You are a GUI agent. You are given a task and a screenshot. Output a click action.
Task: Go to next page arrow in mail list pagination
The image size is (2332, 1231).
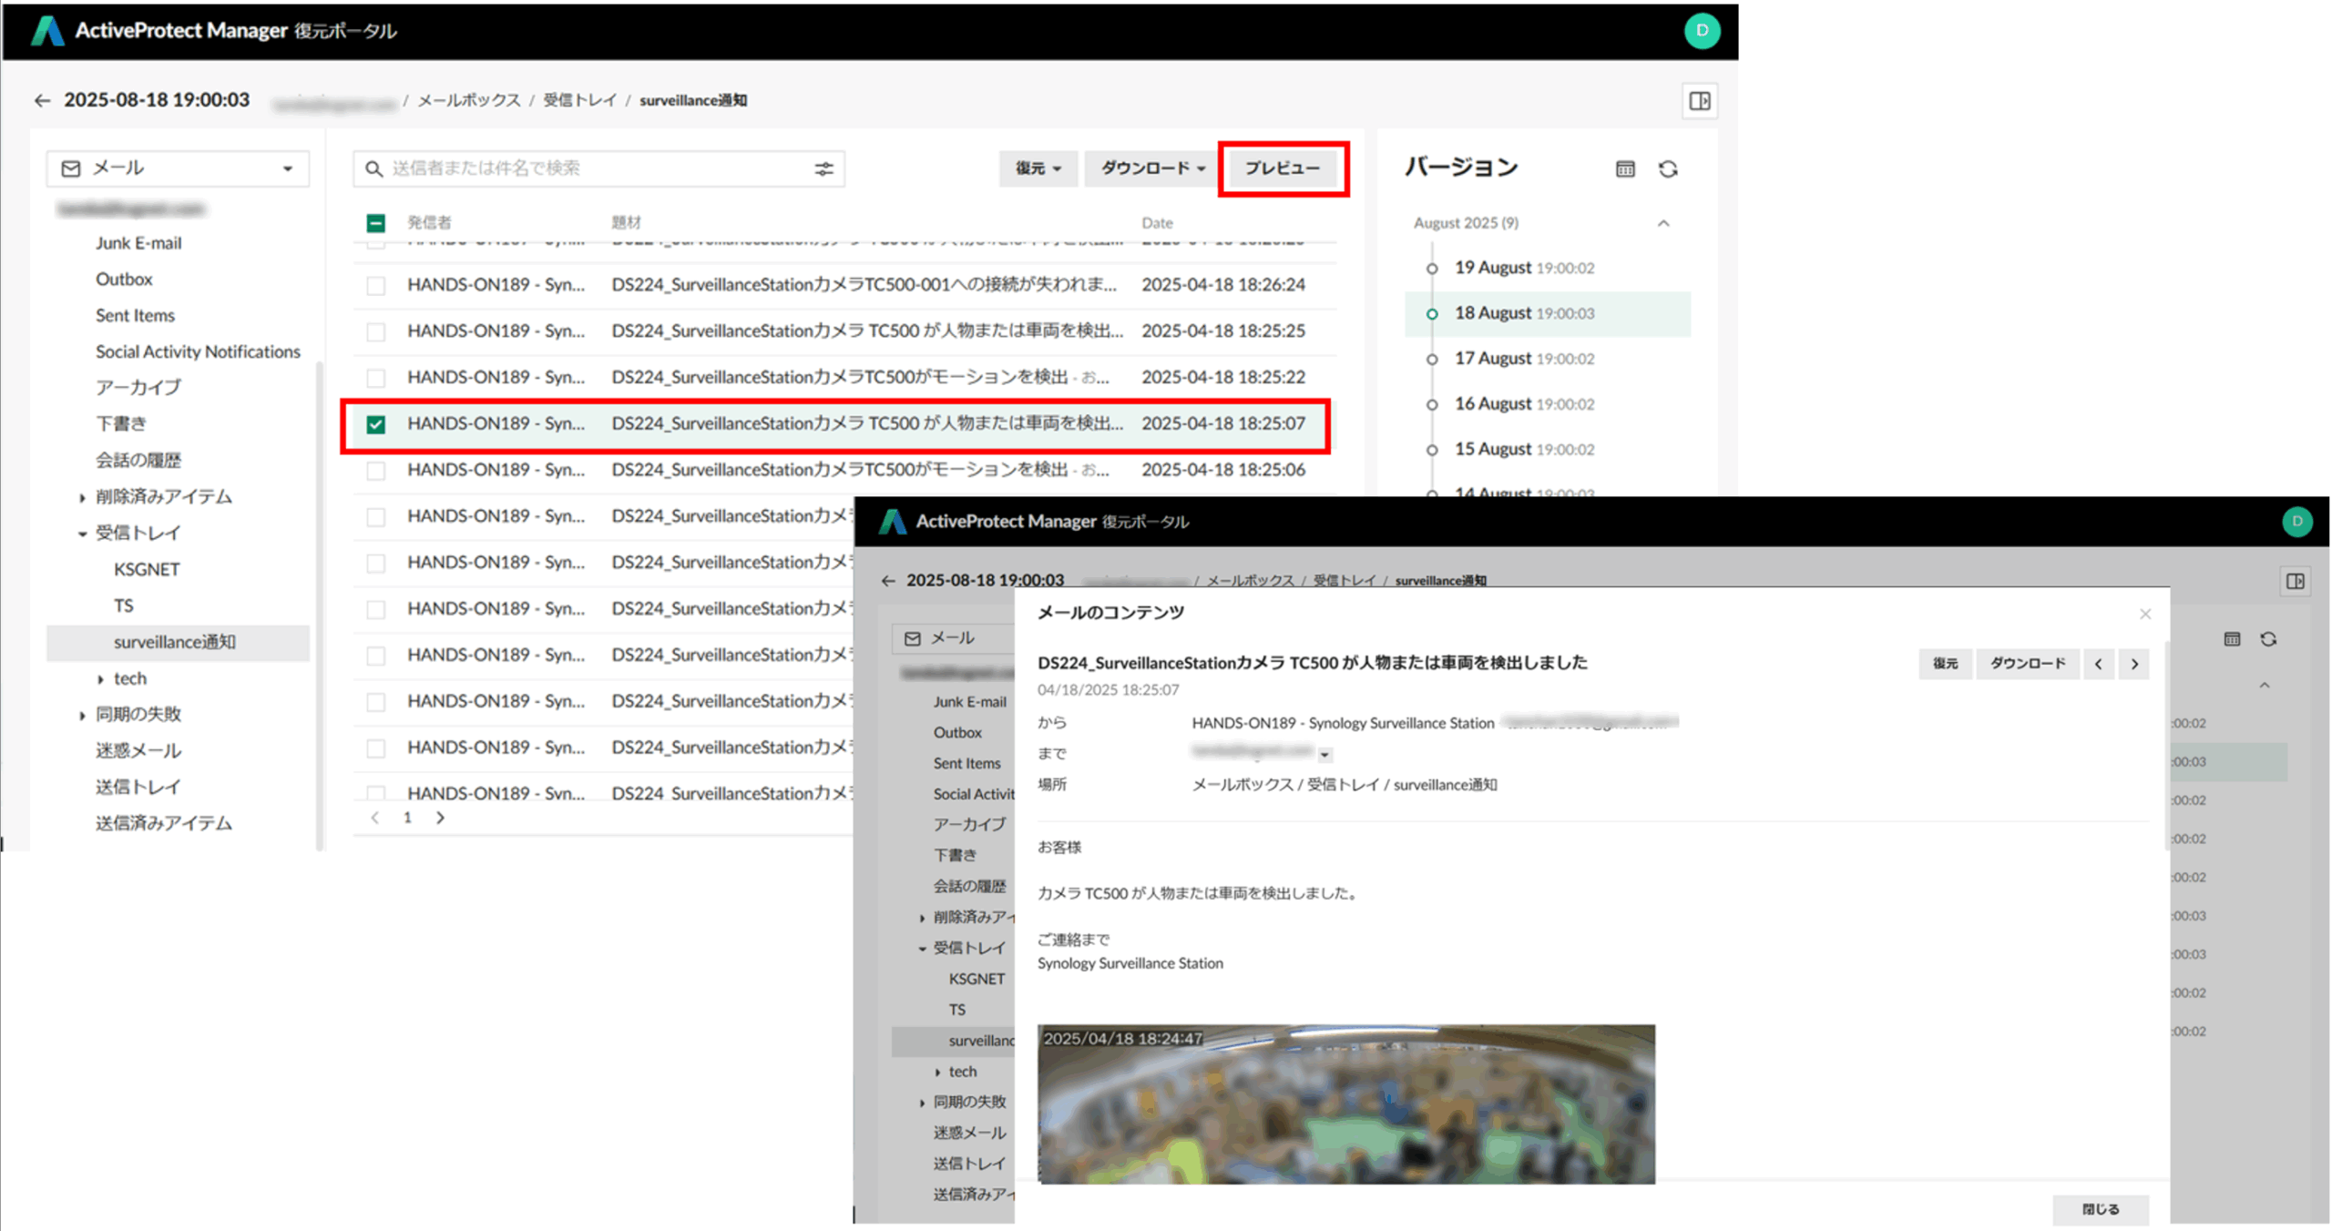(440, 817)
